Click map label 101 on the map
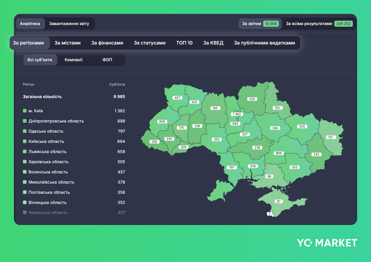 click(331, 137)
